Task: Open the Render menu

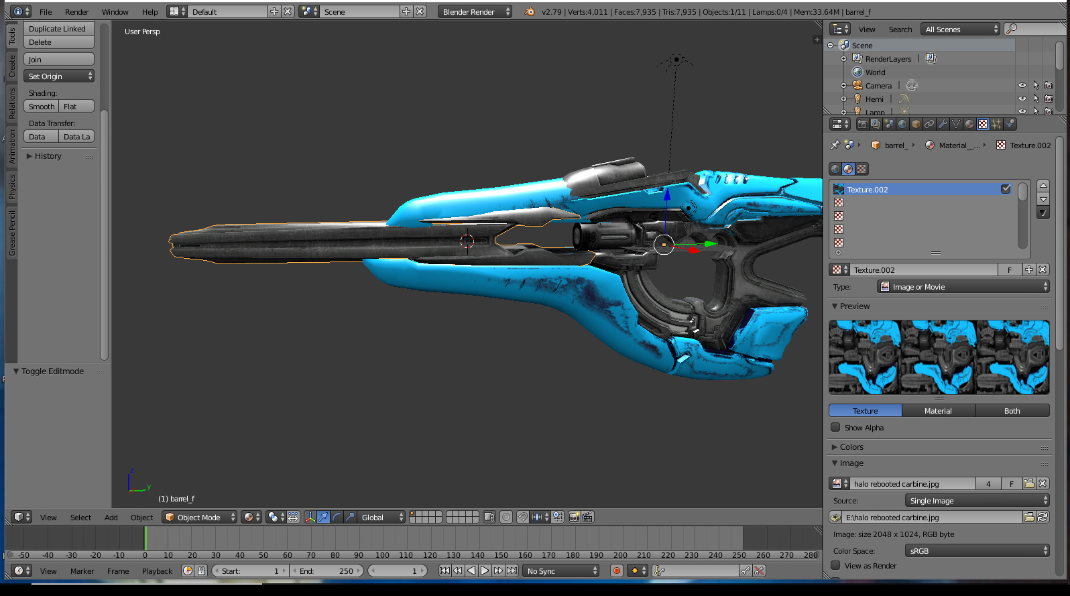Action: pyautogui.click(x=76, y=11)
